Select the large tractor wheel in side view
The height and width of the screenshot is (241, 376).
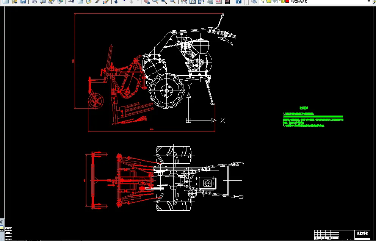[x=166, y=91]
